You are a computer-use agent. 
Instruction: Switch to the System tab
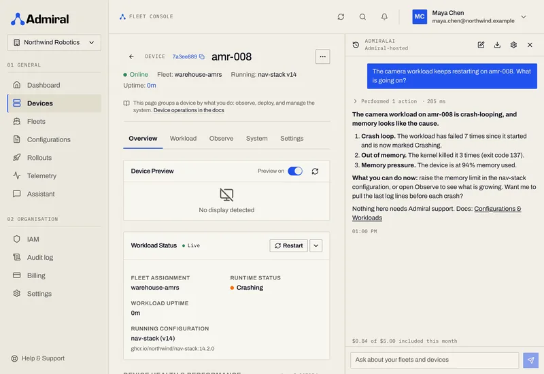(257, 139)
